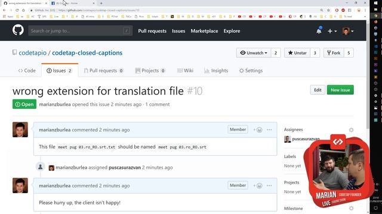Image resolution: width=382 pixels, height=214 pixels.
Task: Open Explore in the top navigation
Action: tap(232, 31)
